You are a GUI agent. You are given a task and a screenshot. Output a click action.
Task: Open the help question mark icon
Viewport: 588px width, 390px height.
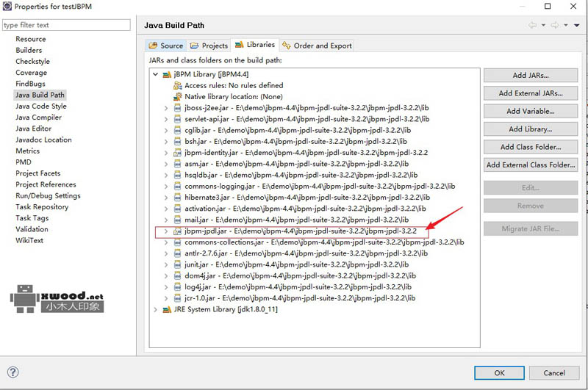[x=13, y=372]
